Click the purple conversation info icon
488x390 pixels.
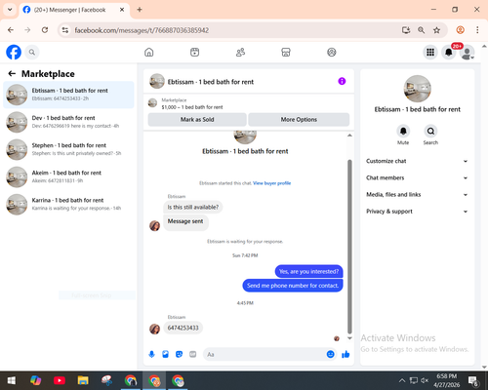342,81
